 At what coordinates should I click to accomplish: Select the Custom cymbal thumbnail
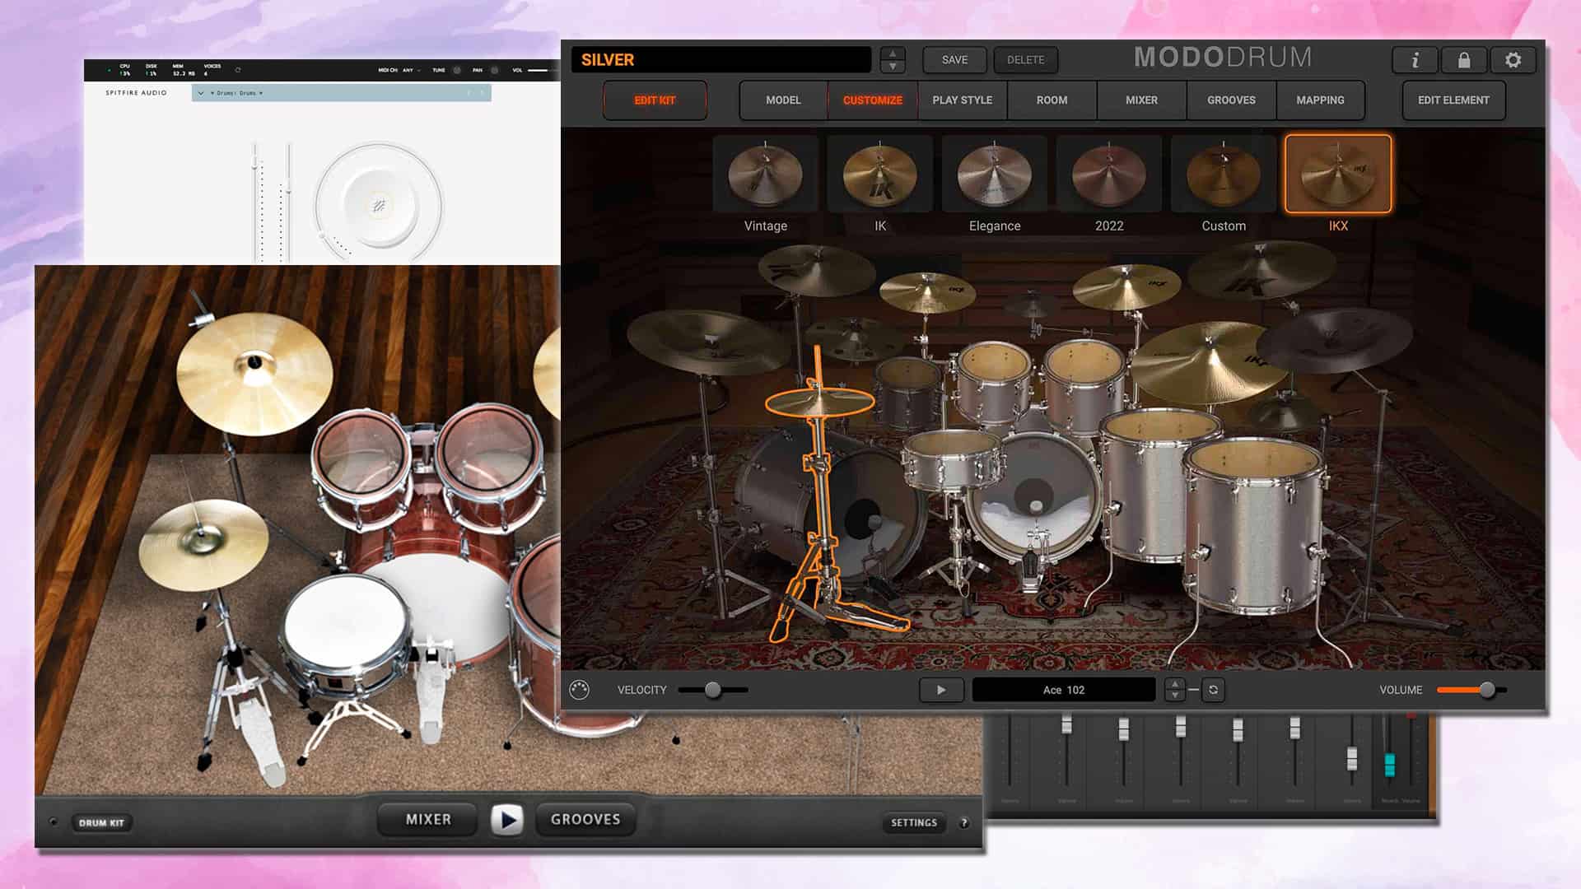pyautogui.click(x=1223, y=175)
